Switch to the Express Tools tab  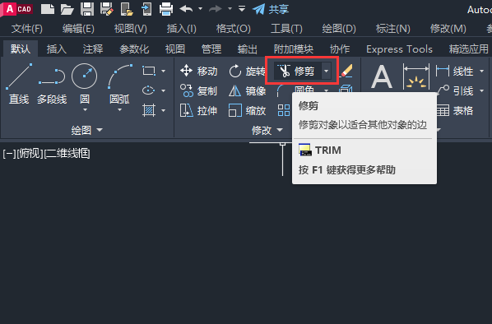click(399, 49)
